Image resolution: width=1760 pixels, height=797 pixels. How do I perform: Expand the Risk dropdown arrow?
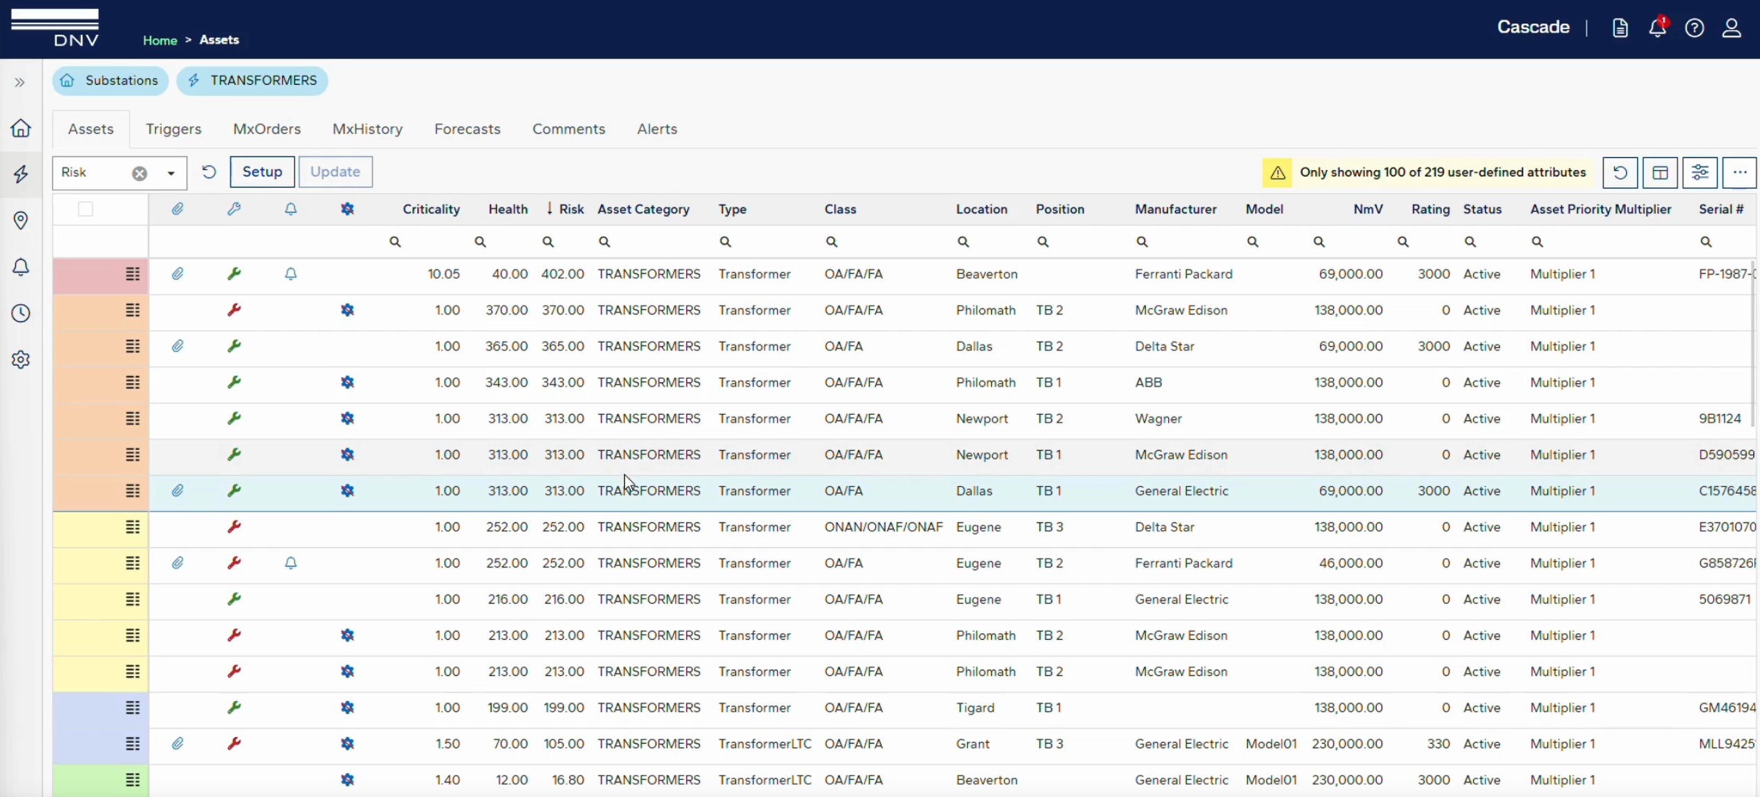pyautogui.click(x=171, y=173)
